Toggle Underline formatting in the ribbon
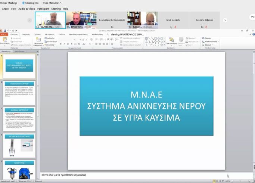The height and width of the screenshot is (183, 255). tap(68, 44)
